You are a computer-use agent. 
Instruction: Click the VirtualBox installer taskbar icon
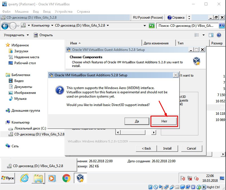tap(80, 178)
